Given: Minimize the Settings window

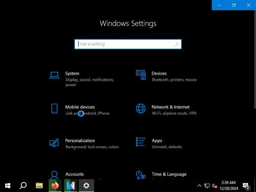Looking at the screenshot, I should click(x=219, y=5).
